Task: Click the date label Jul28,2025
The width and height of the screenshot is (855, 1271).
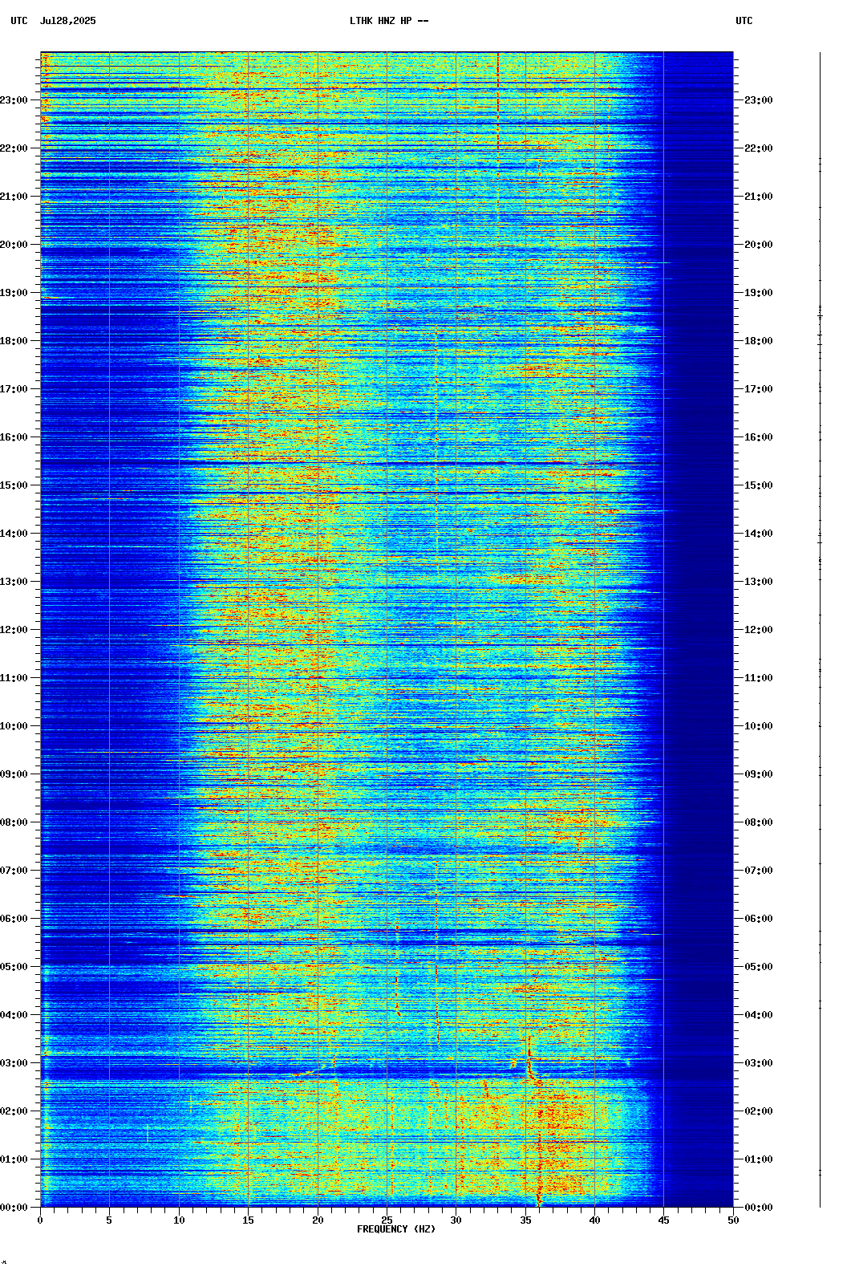Action: (67, 21)
